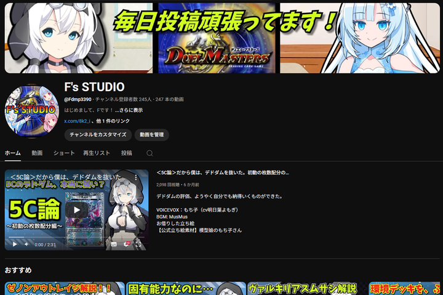443x295 pixels.
Task: Click the F's STUDIO channel avatar
Action: 31,111
